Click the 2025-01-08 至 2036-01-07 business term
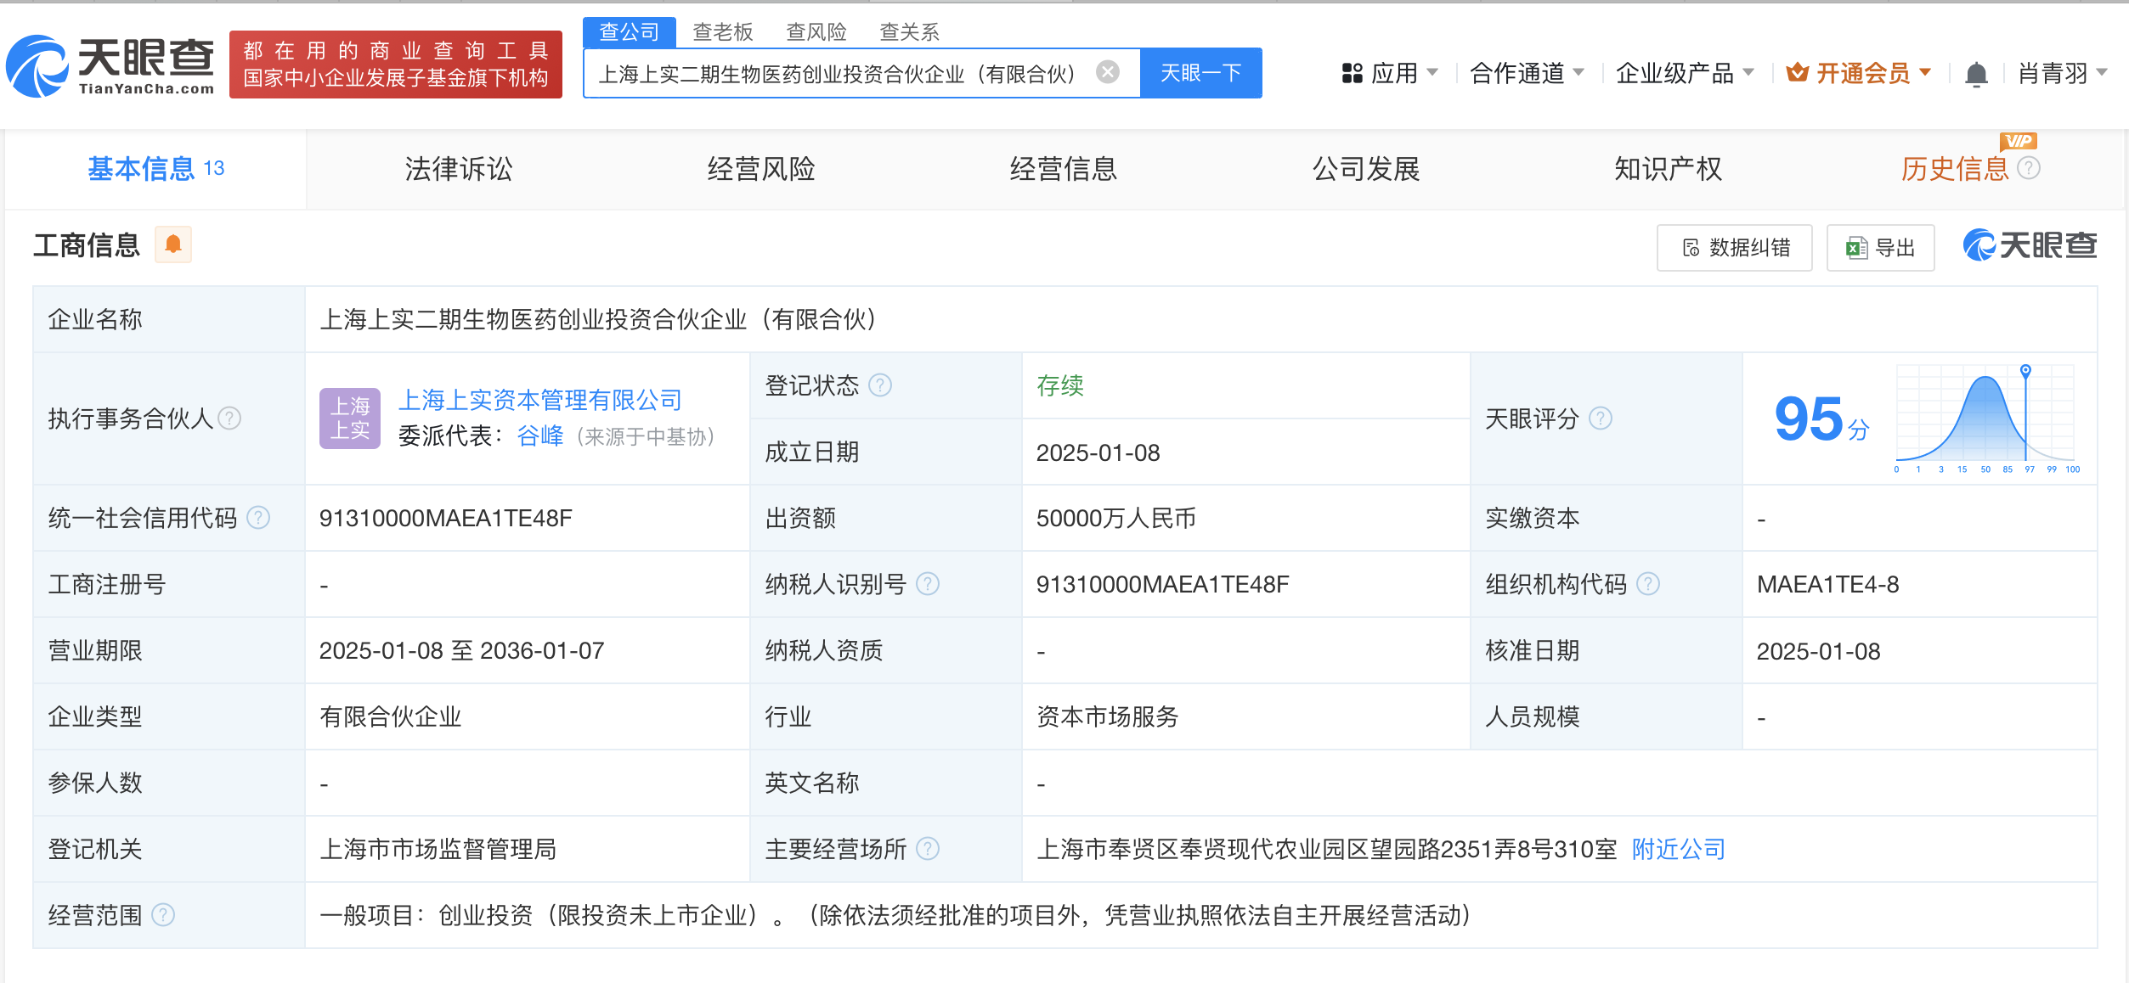 pyautogui.click(x=461, y=651)
